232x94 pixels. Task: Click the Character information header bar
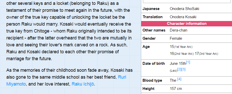(186, 24)
